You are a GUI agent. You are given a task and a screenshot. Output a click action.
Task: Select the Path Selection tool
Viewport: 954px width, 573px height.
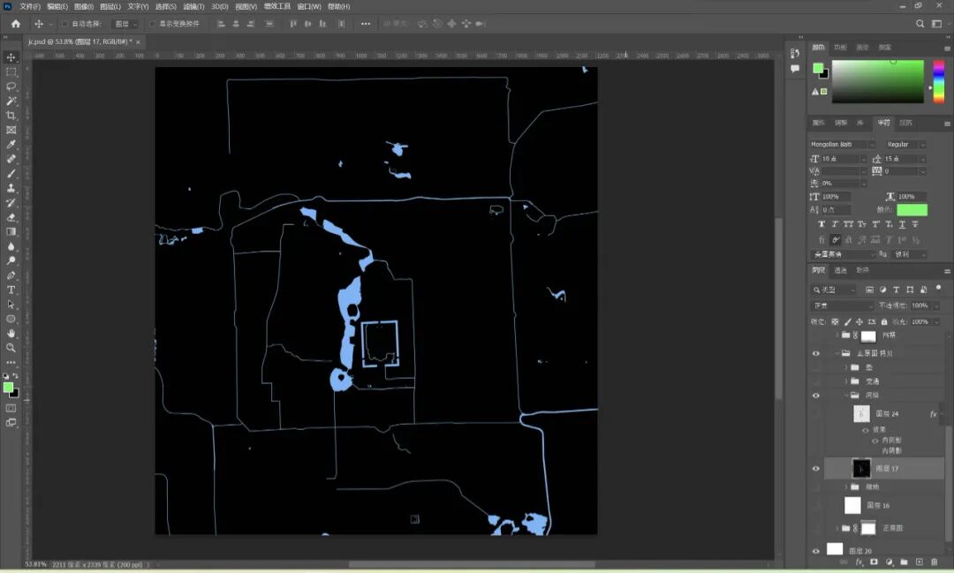[11, 304]
